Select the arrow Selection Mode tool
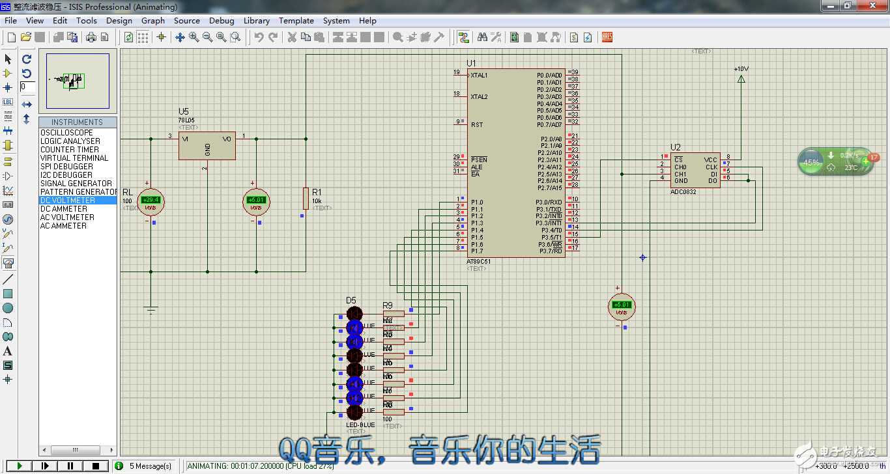This screenshot has height=474, width=890. coord(8,59)
